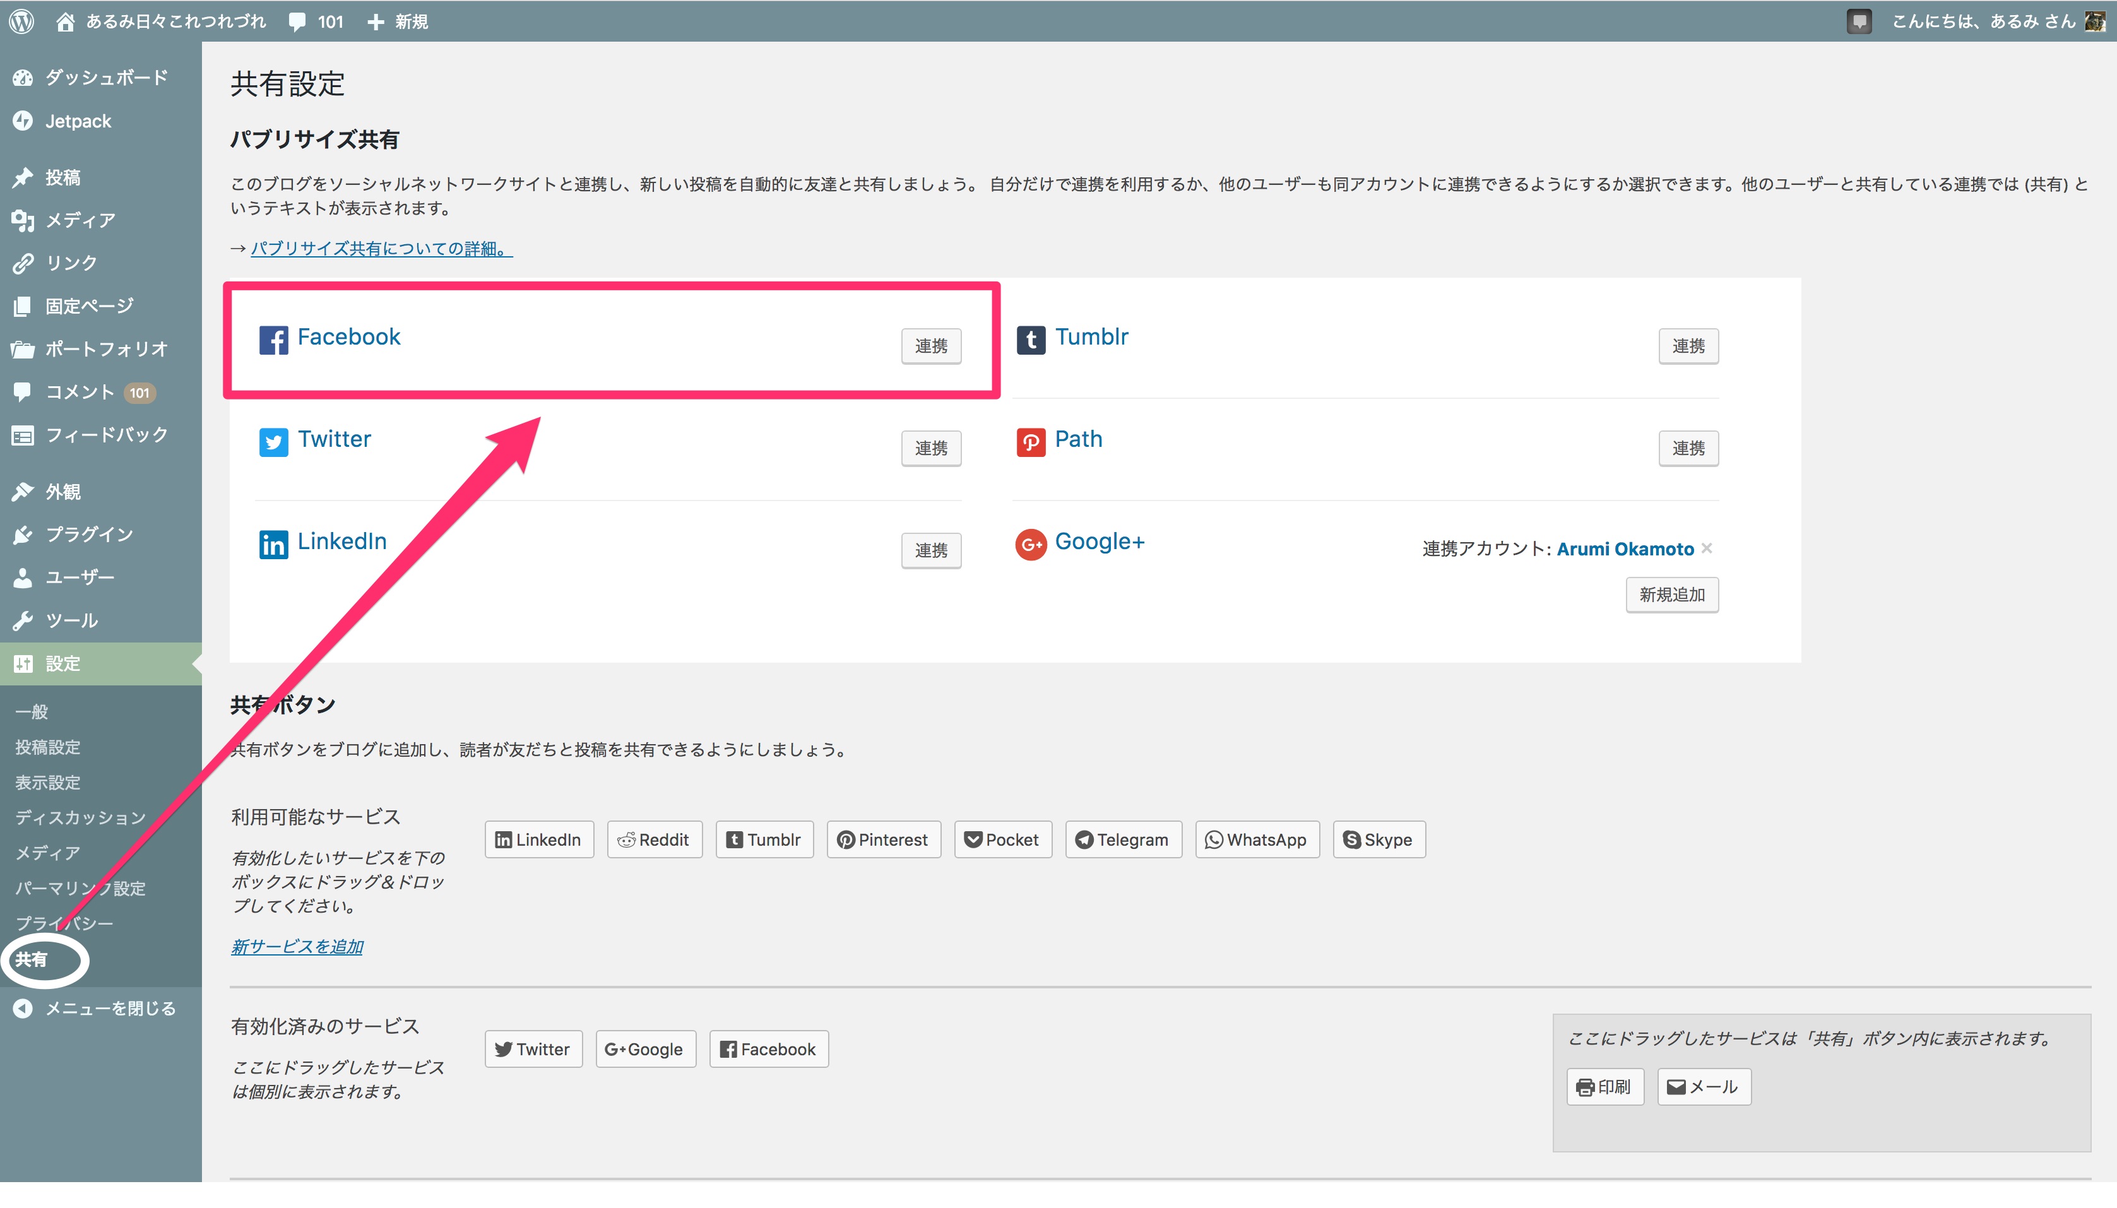2117x1208 pixels.
Task: Open 表示設定 submenu
Action: coord(48,783)
